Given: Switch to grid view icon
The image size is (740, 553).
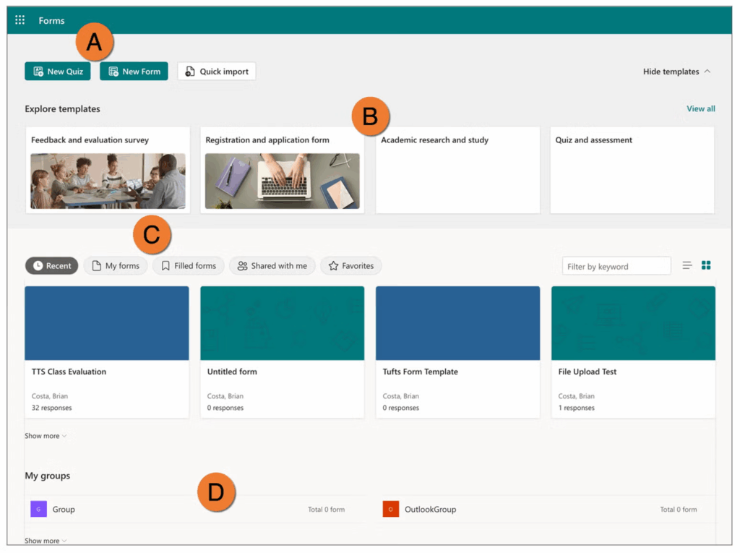Looking at the screenshot, I should 706,266.
